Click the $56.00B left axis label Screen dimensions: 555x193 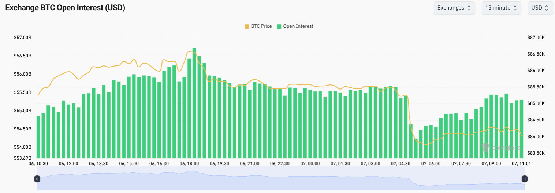pos(22,74)
